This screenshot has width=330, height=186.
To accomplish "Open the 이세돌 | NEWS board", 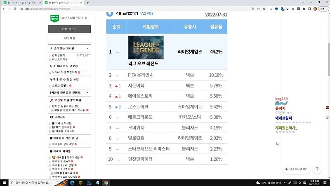I will point(61,161).
